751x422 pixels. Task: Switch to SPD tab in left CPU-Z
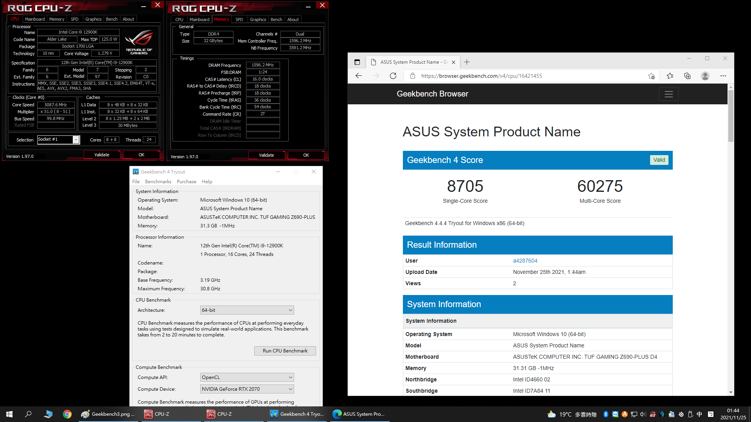[x=75, y=19]
